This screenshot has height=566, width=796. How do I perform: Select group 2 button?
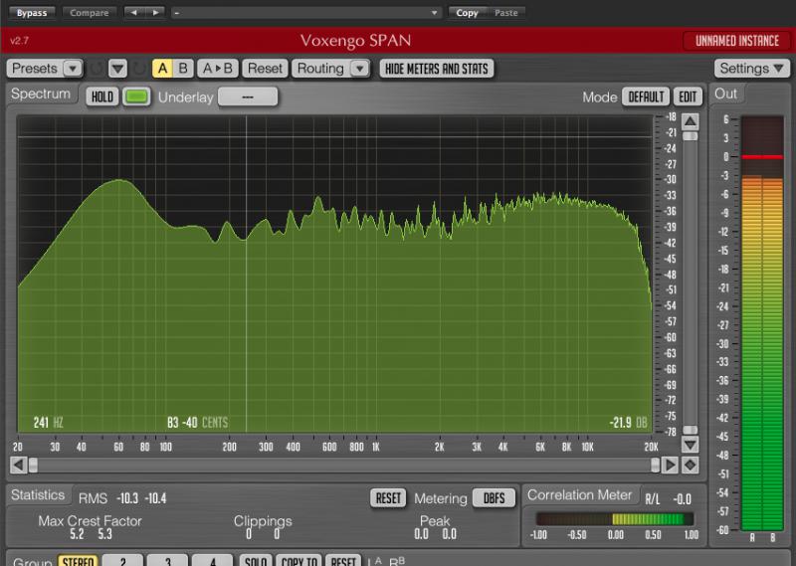coord(123,561)
